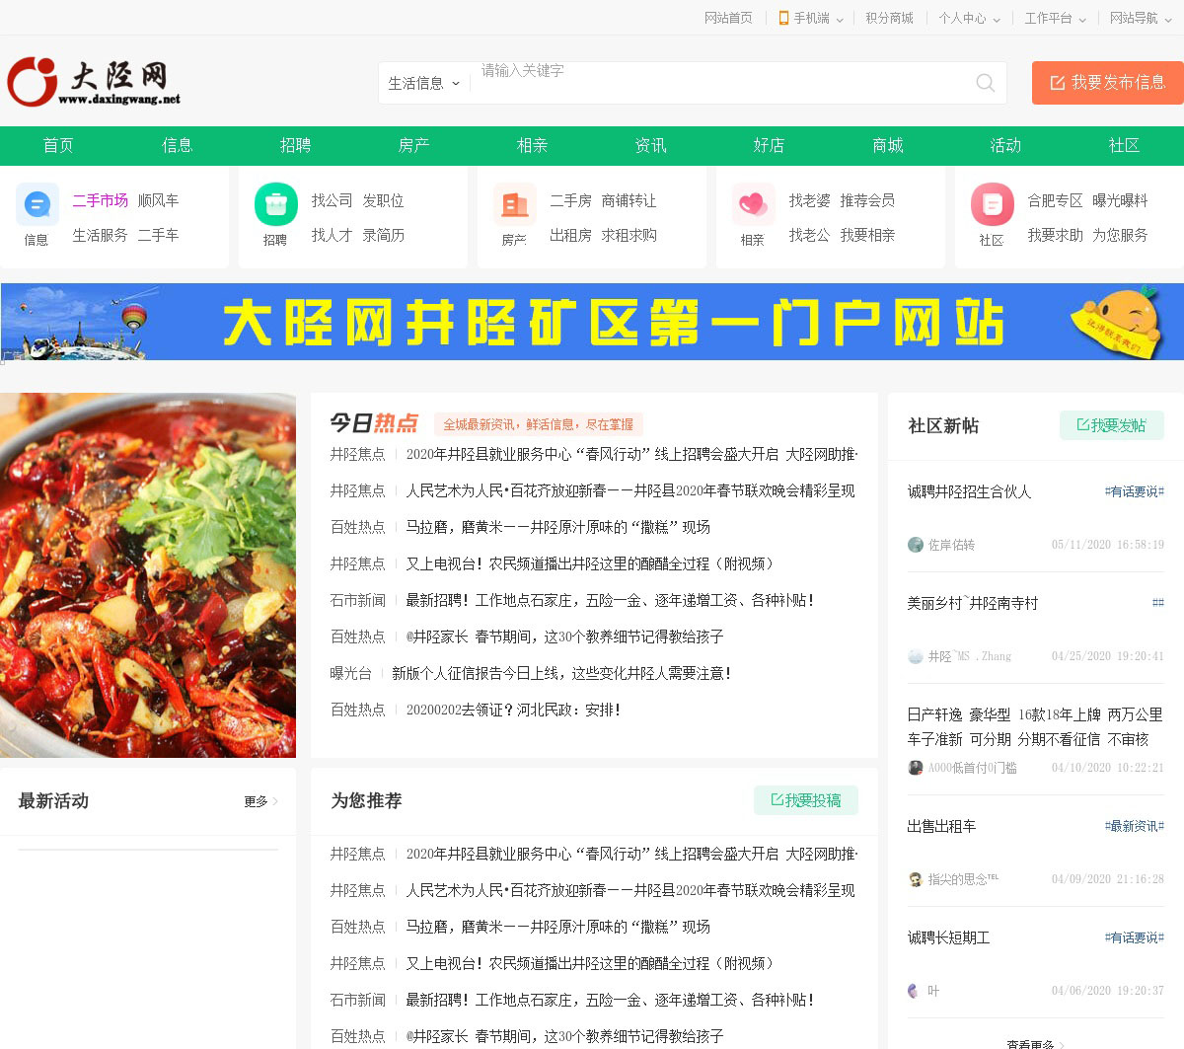Open the 二手市场 link
1184x1049 pixels.
[x=100, y=200]
